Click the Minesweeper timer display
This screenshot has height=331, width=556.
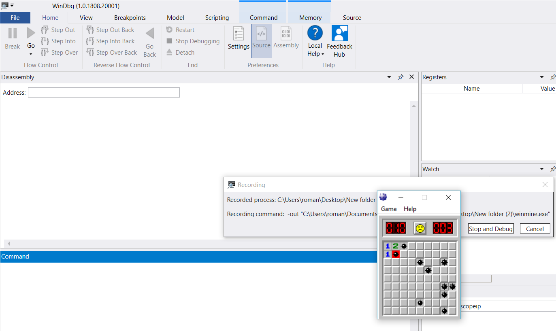443,228
